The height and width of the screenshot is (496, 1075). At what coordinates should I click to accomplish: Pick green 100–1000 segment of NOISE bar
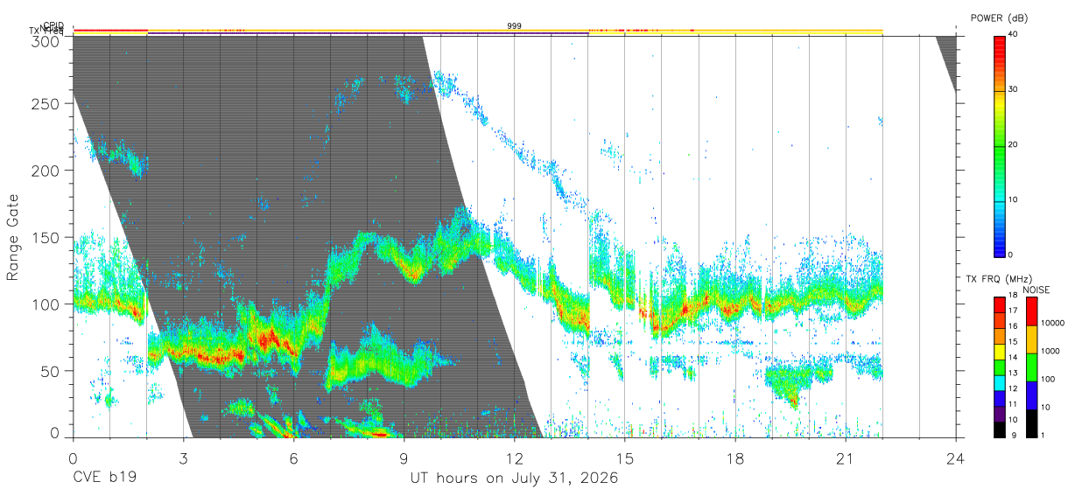1032,367
